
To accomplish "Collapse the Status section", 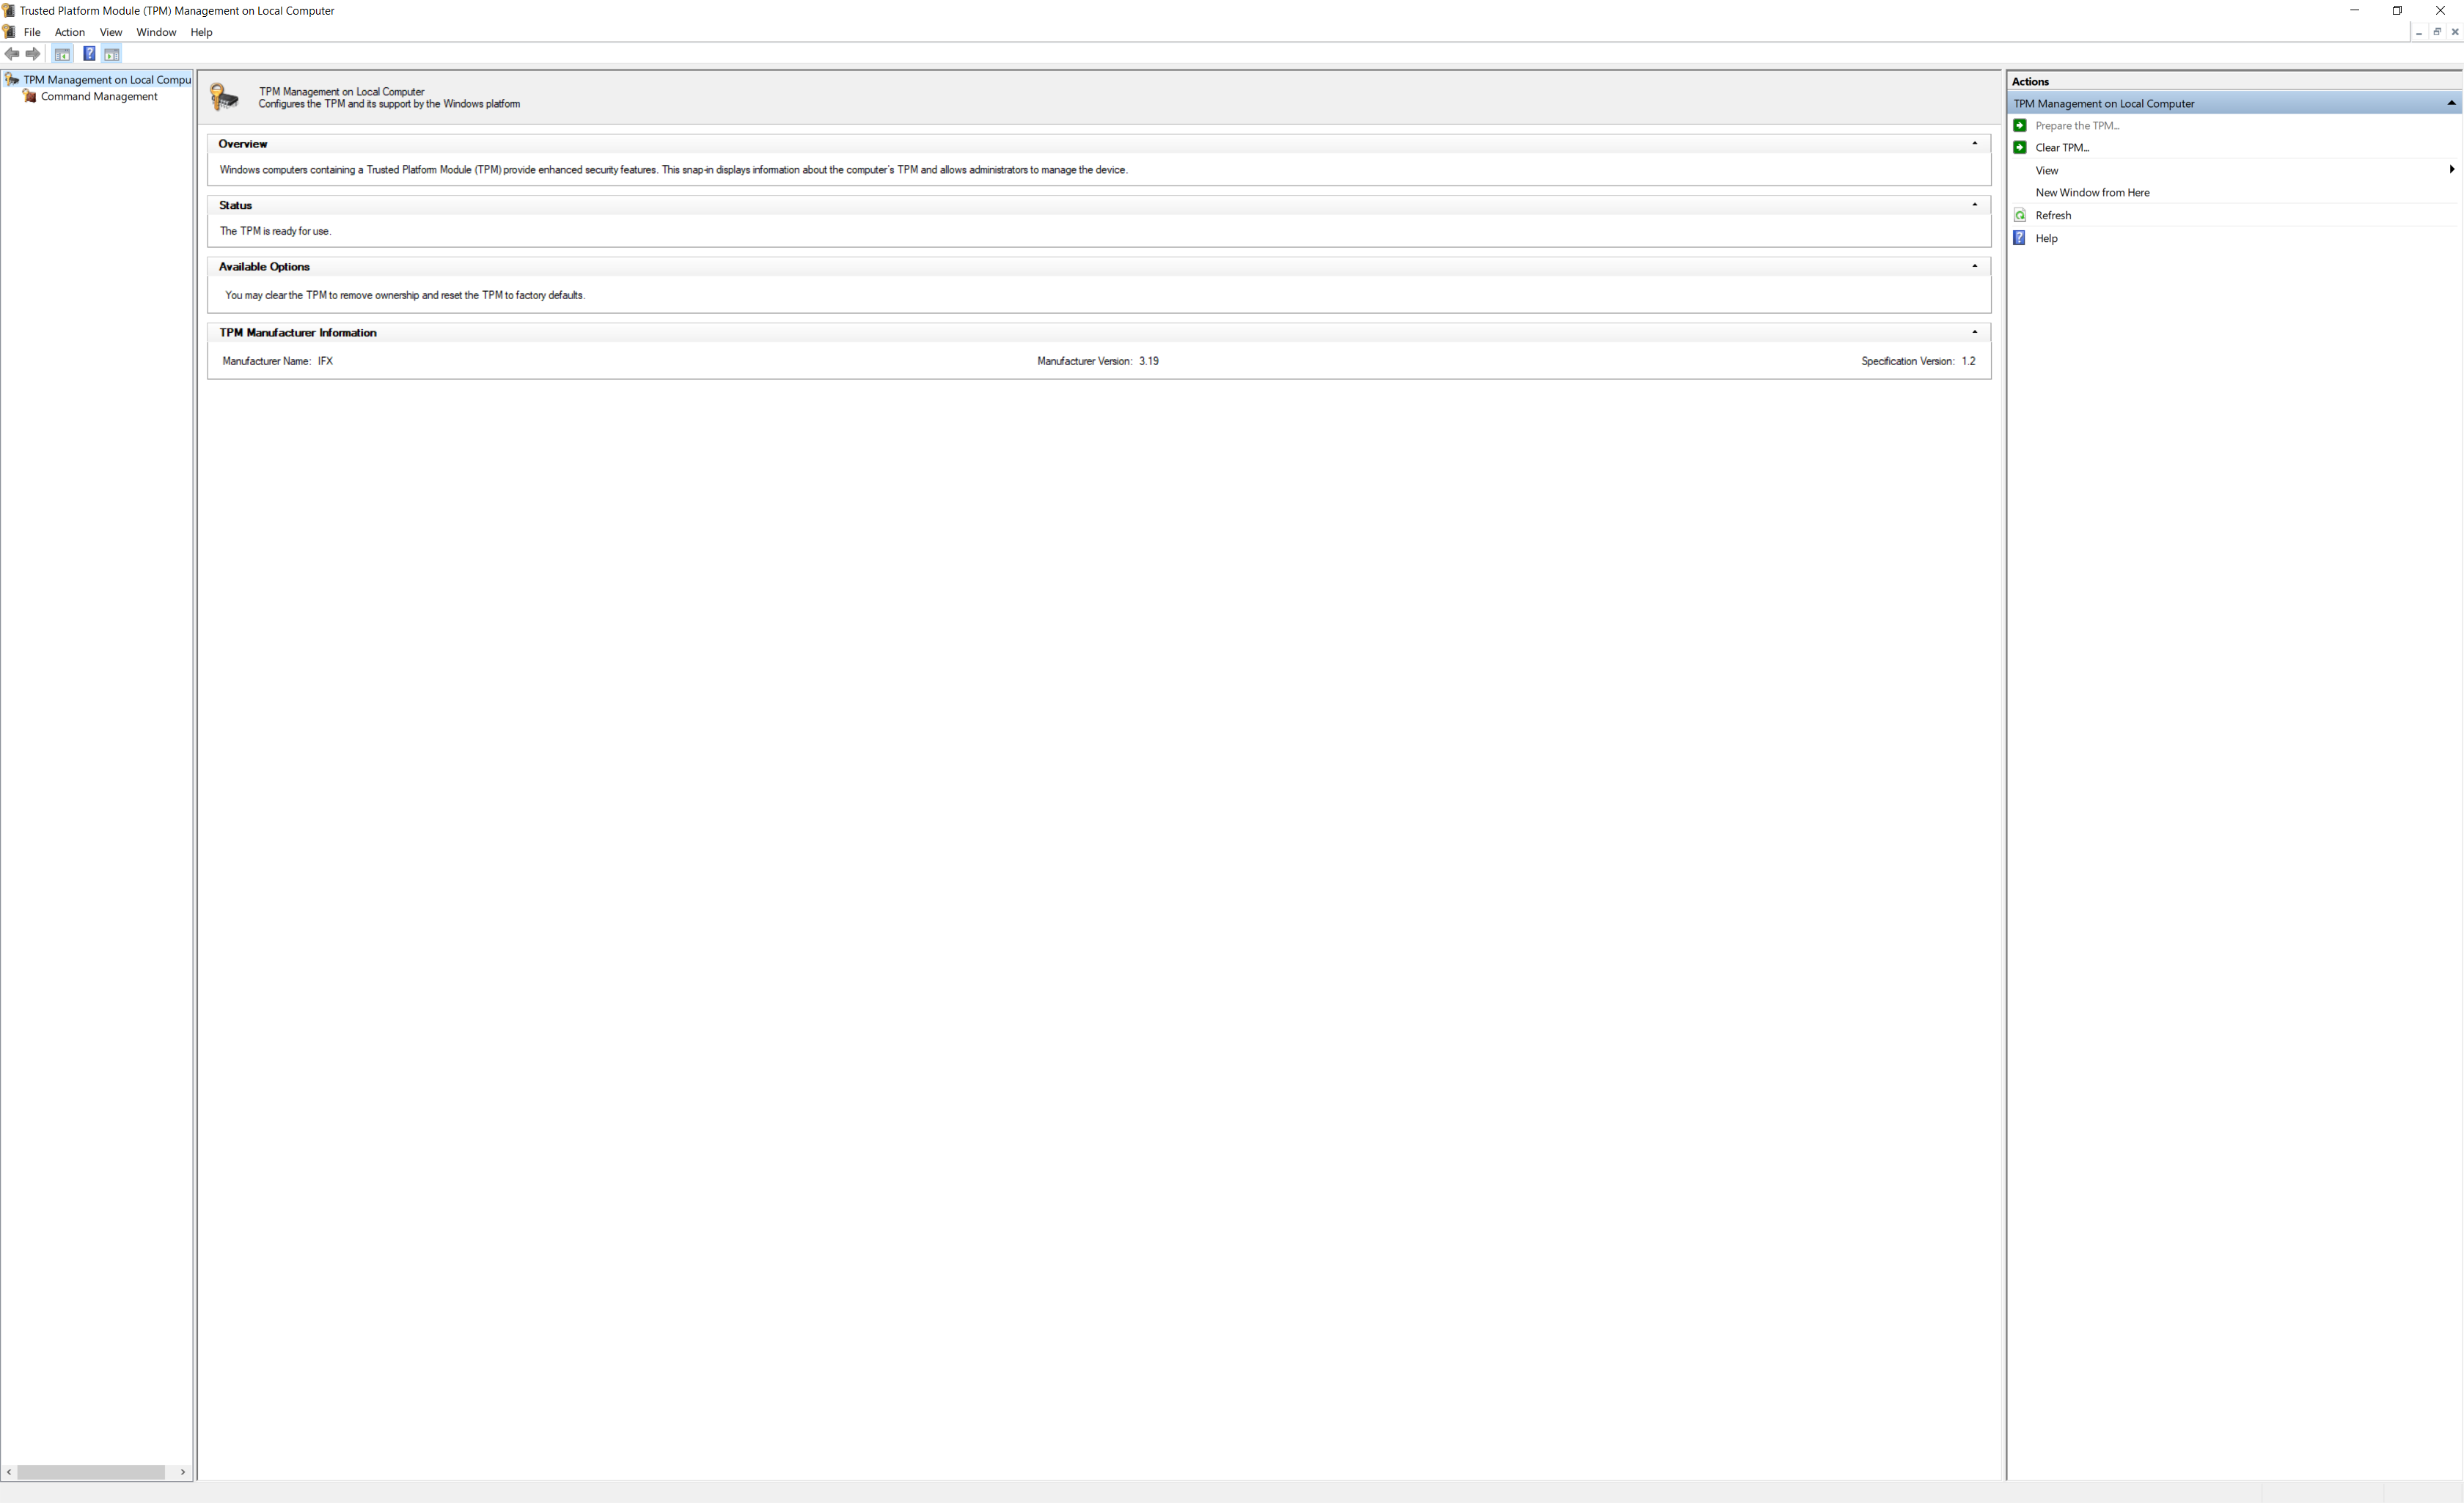I will tap(1974, 205).
